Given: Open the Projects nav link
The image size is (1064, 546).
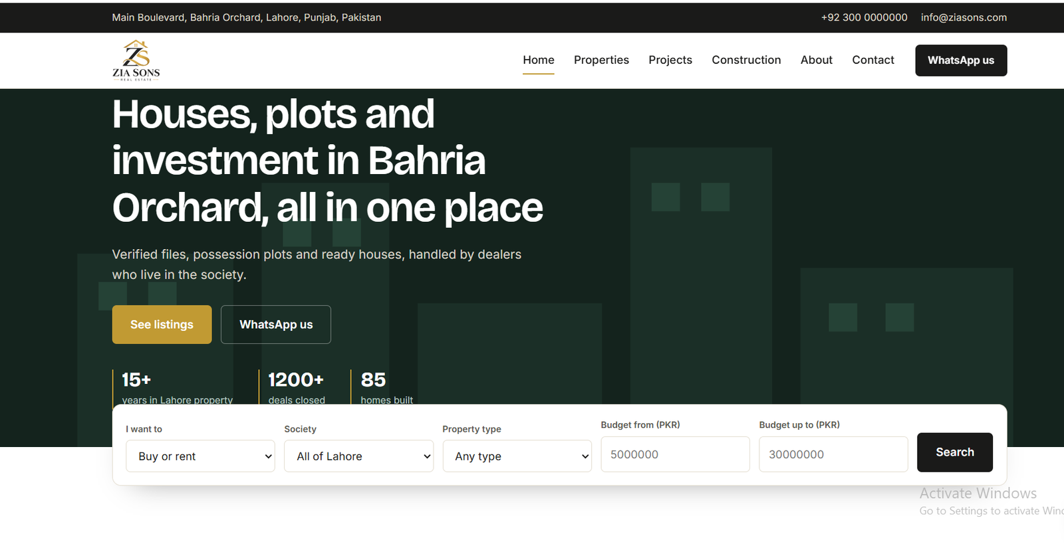Looking at the screenshot, I should coord(670,60).
